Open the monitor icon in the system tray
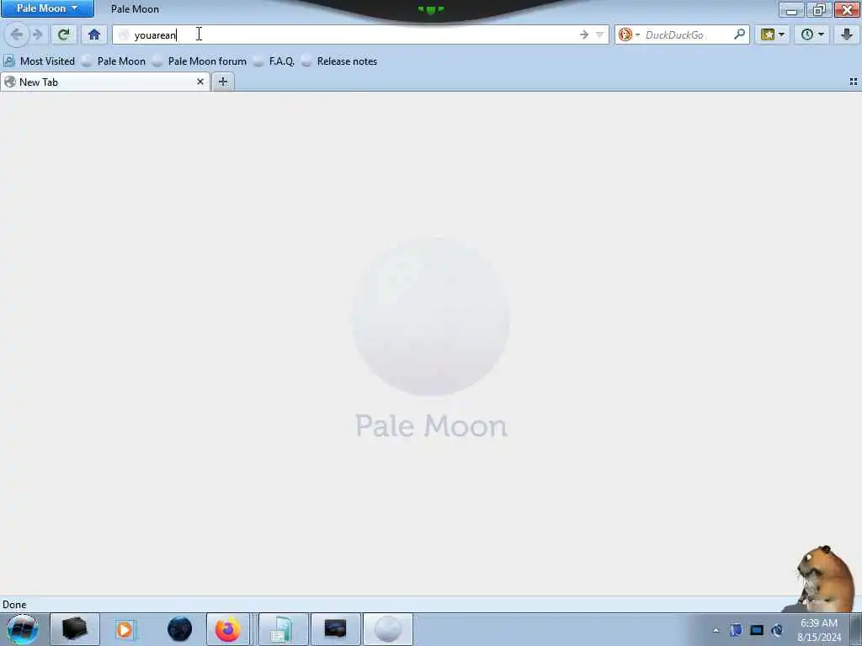862x646 pixels. click(757, 630)
